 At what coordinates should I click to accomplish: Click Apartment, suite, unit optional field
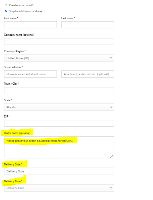tap(88, 74)
